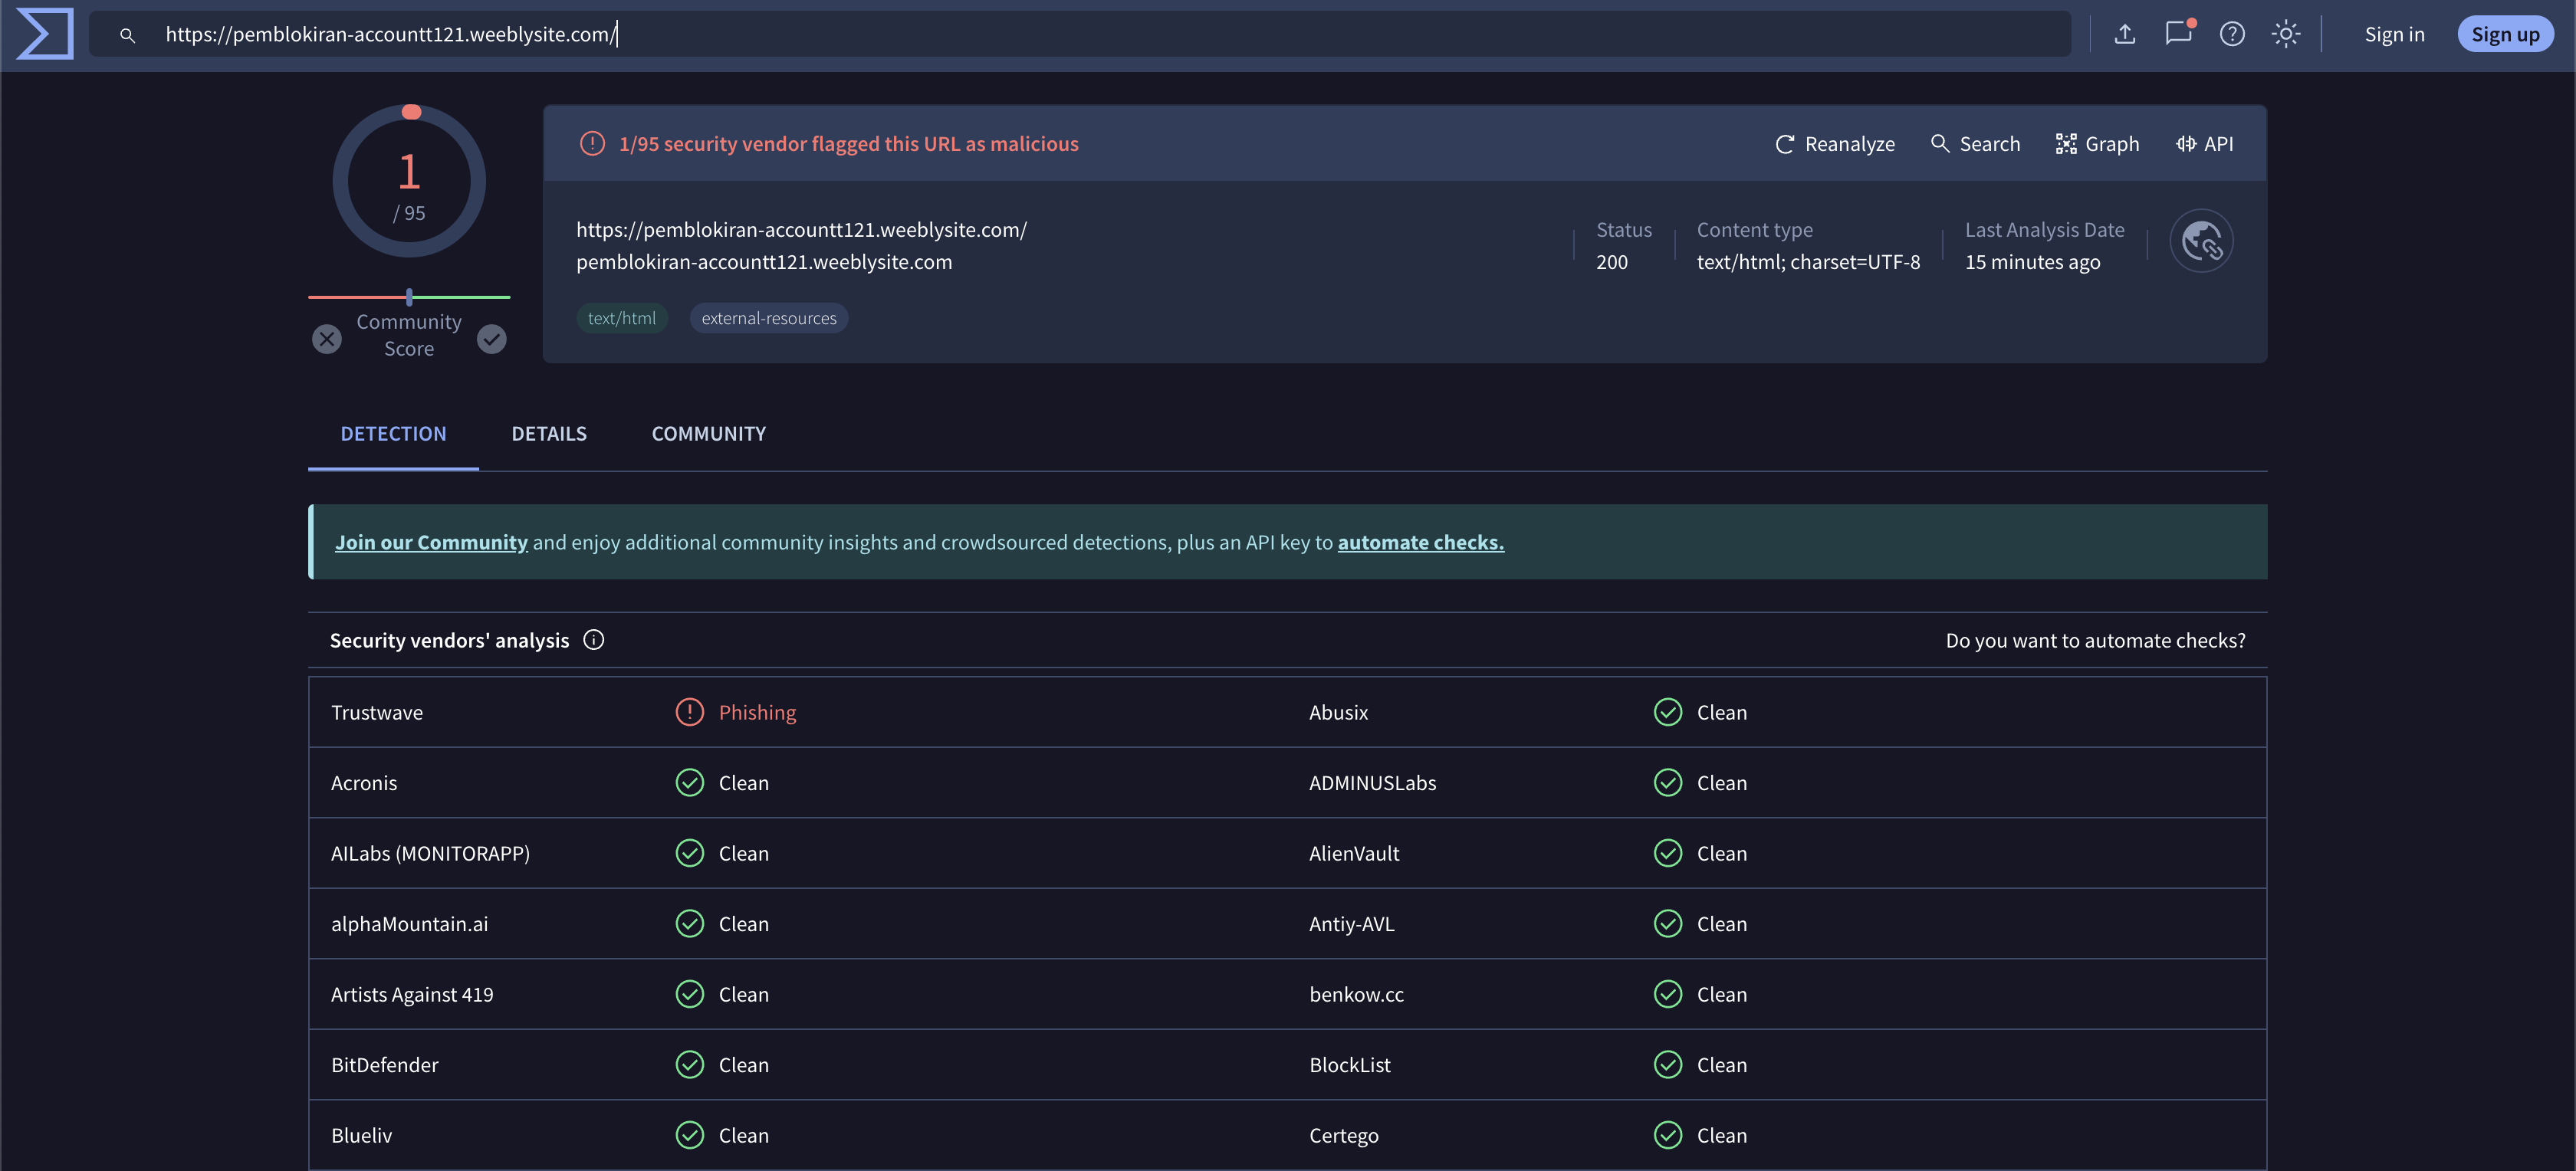Click the Acronis vendor name
The width and height of the screenshot is (2576, 1171).
coord(364,783)
